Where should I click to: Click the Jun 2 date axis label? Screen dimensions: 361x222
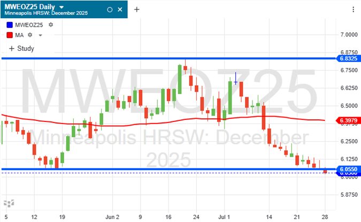point(112,217)
